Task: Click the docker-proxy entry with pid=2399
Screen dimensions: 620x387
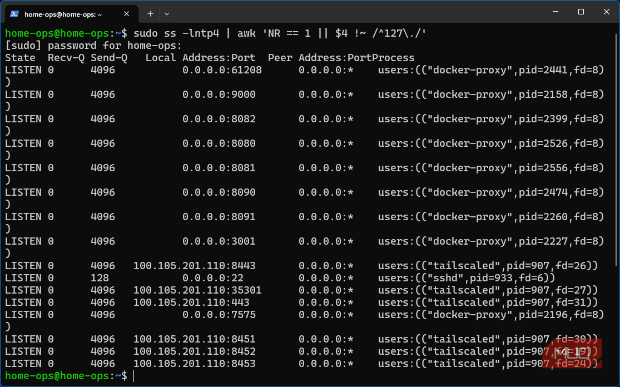Action: point(491,119)
